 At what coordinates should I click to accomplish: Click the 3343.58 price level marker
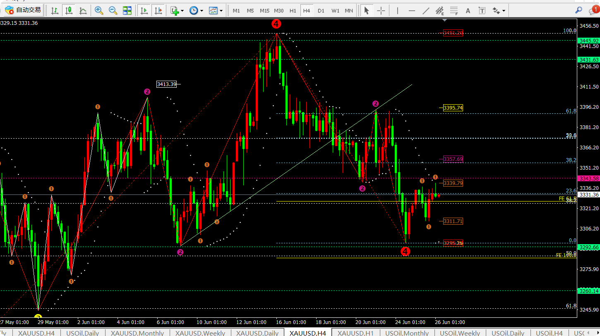pos(589,178)
